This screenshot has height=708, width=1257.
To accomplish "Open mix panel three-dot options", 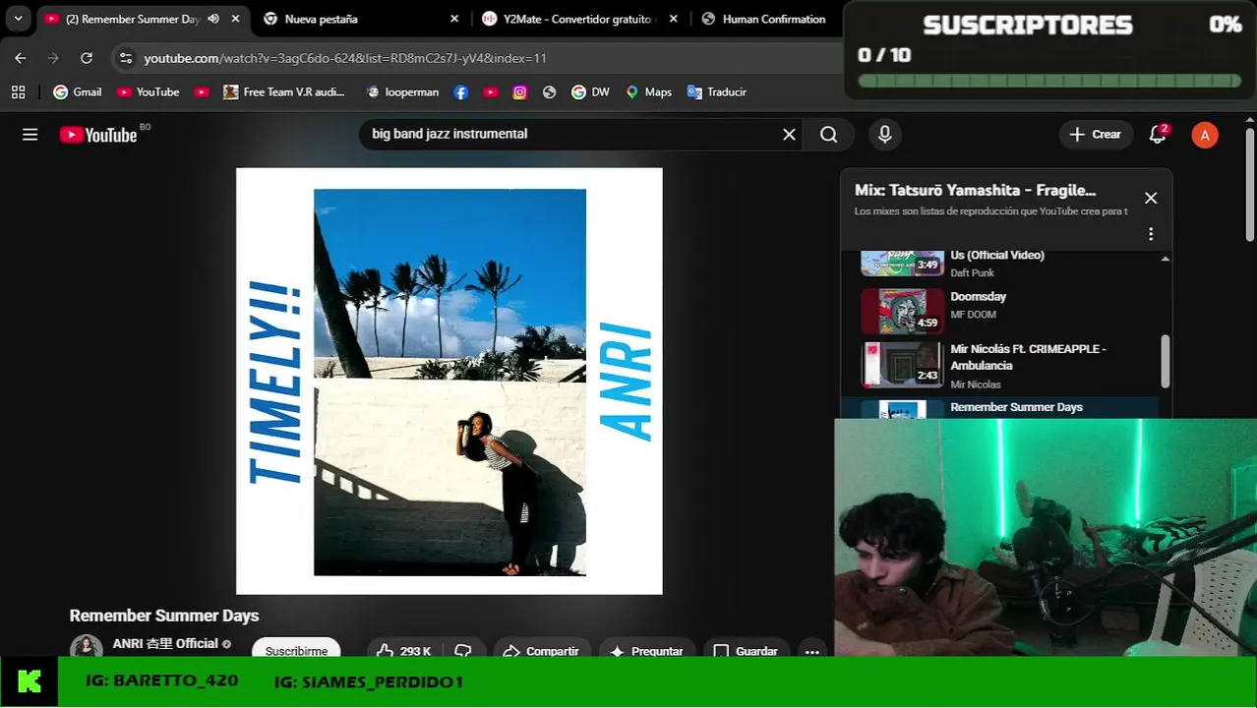I will tap(1151, 234).
